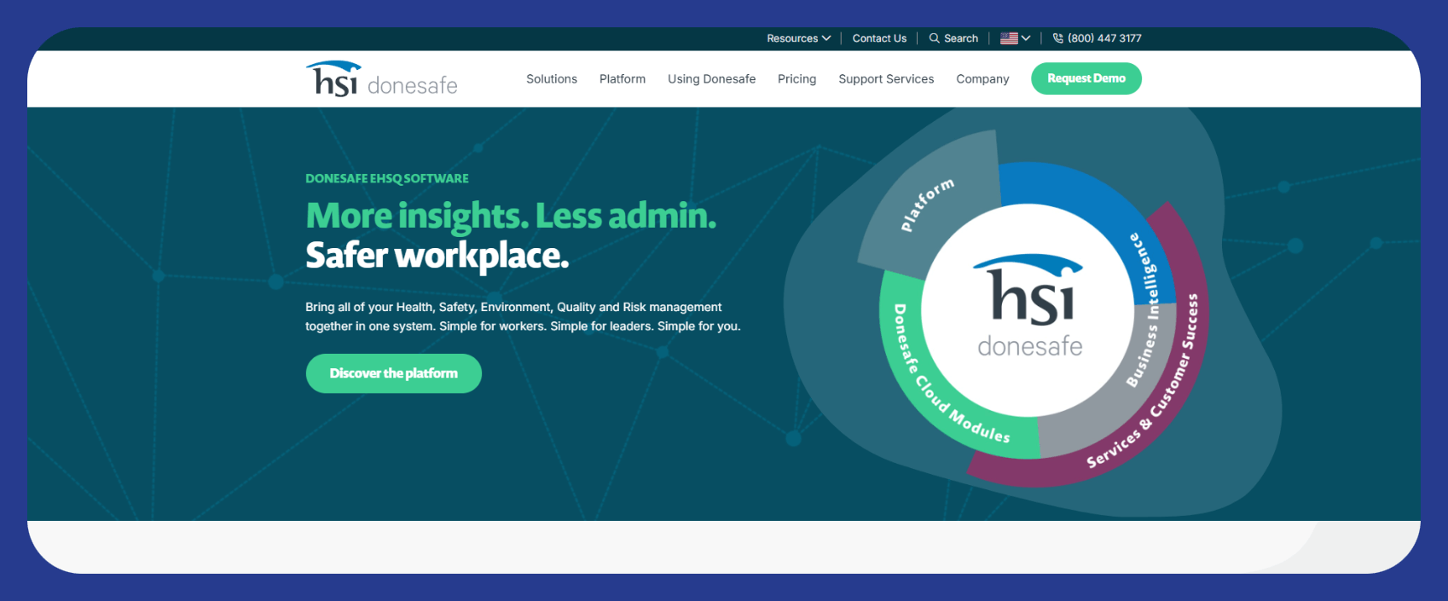Viewport: 1448px width, 601px height.
Task: Click the Request Demo button
Action: coord(1086,78)
